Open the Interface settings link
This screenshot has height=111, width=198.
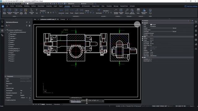tap(191, 6)
